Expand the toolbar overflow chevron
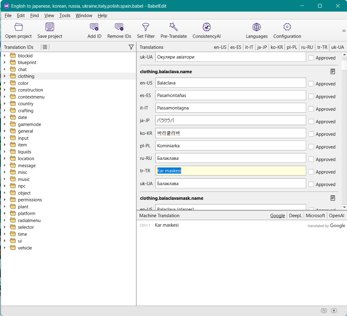The width and height of the screenshot is (347, 316). (x=344, y=31)
